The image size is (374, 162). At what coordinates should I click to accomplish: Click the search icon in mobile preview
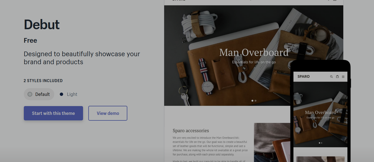331,77
